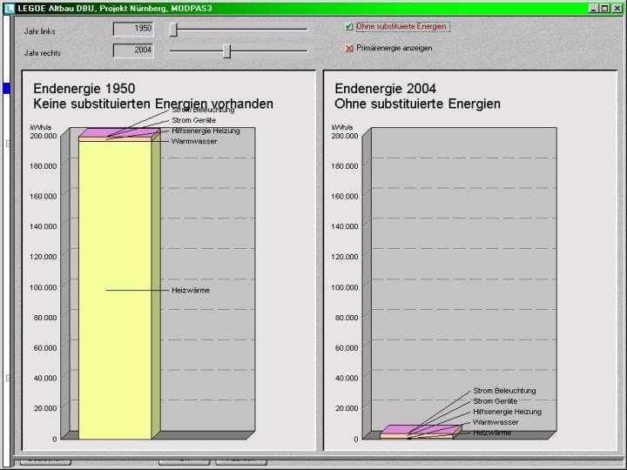Click the Jahr links label

coord(39,31)
